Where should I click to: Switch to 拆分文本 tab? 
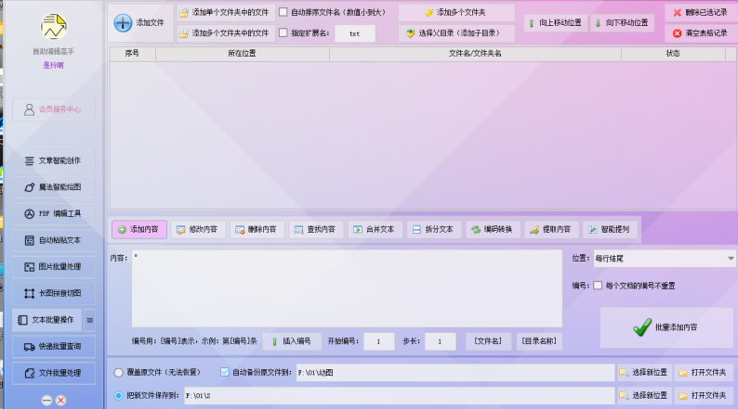coord(434,230)
